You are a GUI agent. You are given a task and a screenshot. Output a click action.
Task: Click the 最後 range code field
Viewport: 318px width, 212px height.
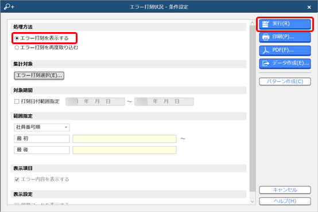point(41,150)
